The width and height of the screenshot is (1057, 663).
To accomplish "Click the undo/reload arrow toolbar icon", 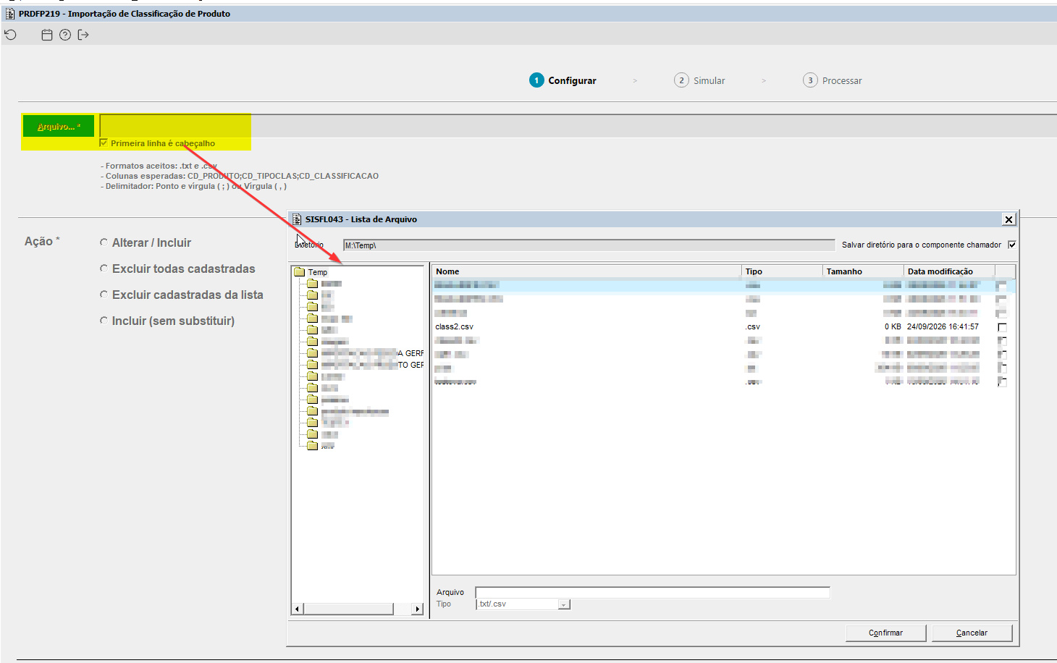I will pyautogui.click(x=10, y=35).
